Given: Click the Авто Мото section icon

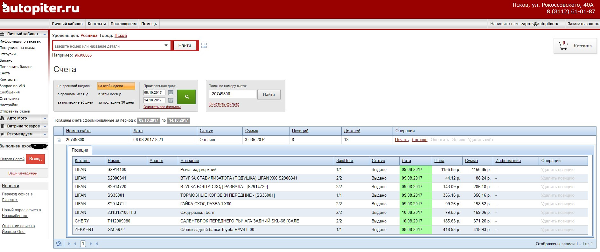Looking at the screenshot, I should coord(3,118).
